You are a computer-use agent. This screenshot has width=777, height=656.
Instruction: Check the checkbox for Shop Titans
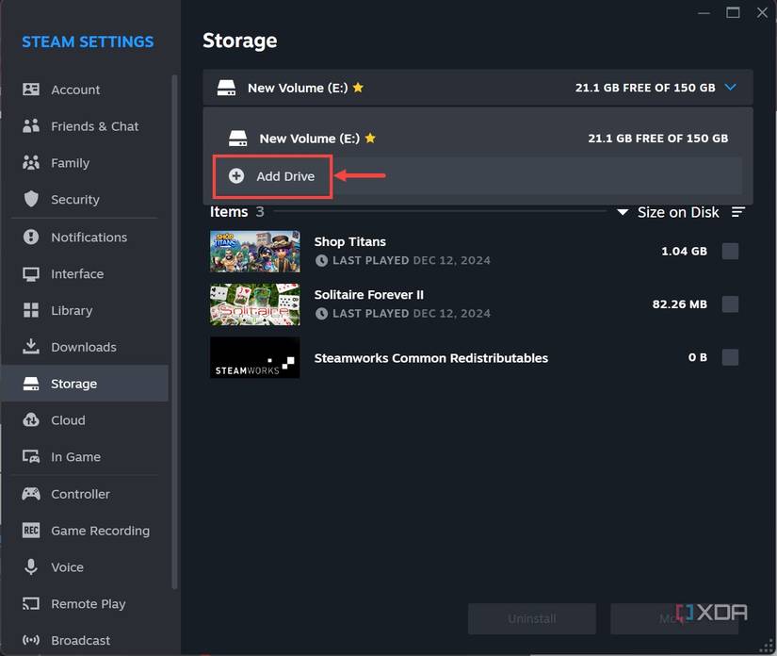click(x=730, y=251)
